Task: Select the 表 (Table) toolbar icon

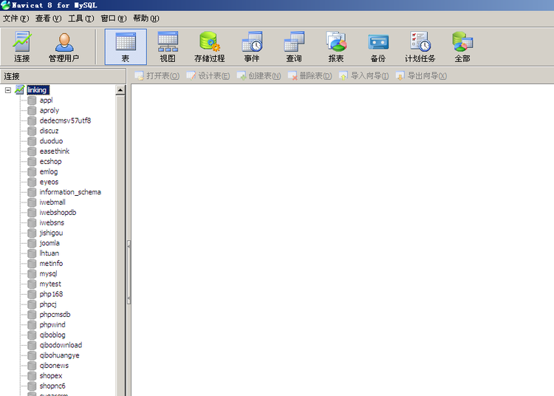Action: (x=126, y=47)
